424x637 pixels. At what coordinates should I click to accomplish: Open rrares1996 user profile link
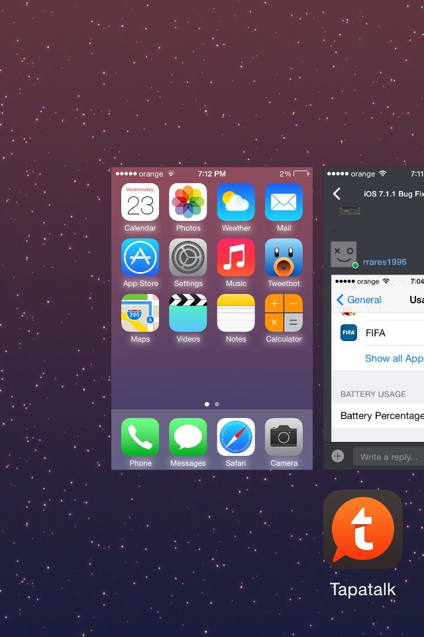(x=385, y=262)
